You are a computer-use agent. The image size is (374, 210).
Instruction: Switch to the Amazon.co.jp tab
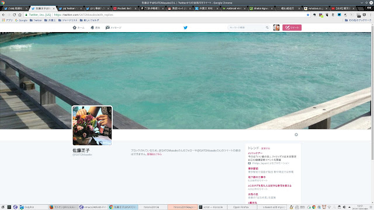coord(315,8)
